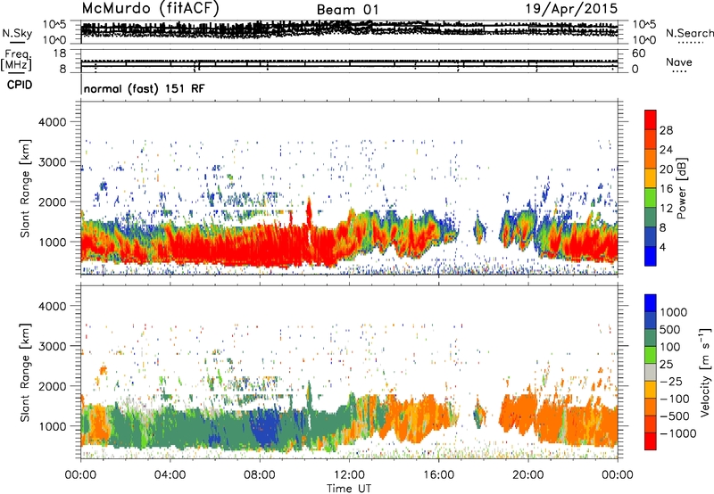Click the '12:00' time axis label

(x=349, y=475)
